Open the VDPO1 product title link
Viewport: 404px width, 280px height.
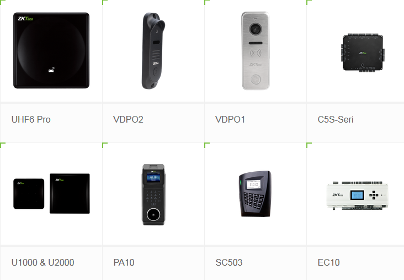pos(230,119)
